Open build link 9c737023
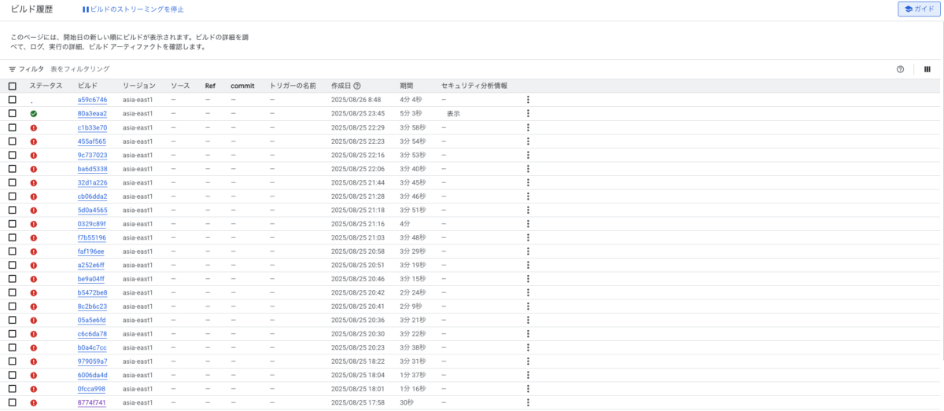 pyautogui.click(x=92, y=155)
